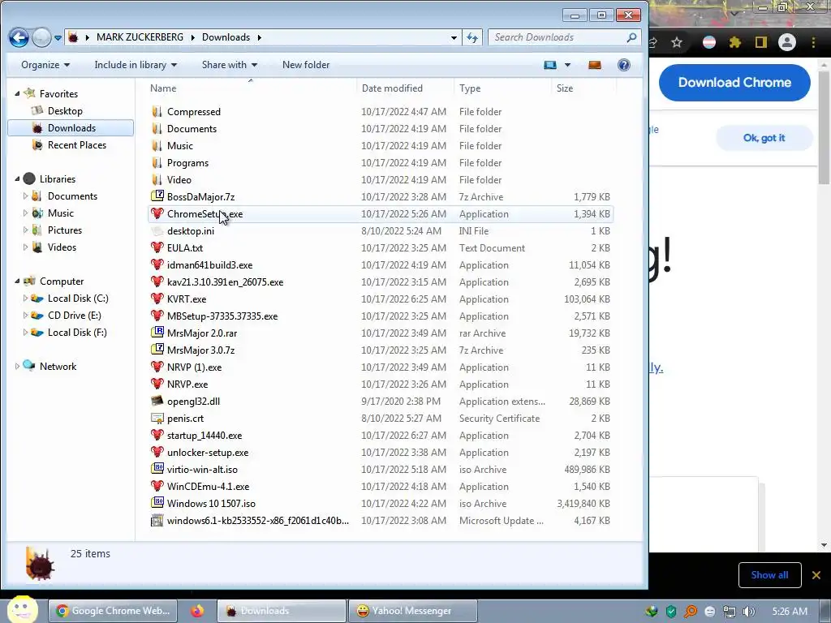Click the MrsMajor 2.0.rar archive icon
Viewport: 831px width, 623px height.
[157, 333]
